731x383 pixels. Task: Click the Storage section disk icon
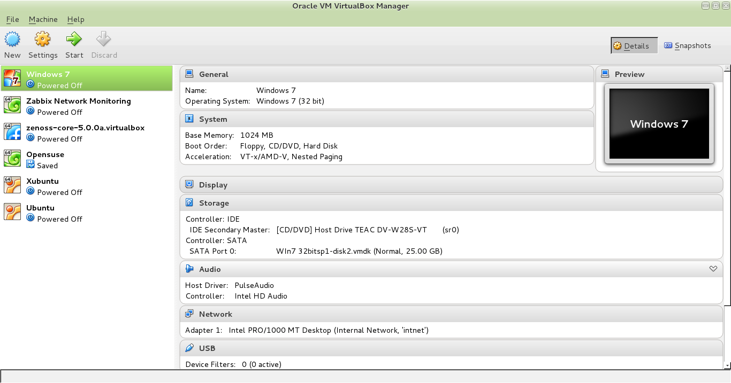[x=189, y=202]
